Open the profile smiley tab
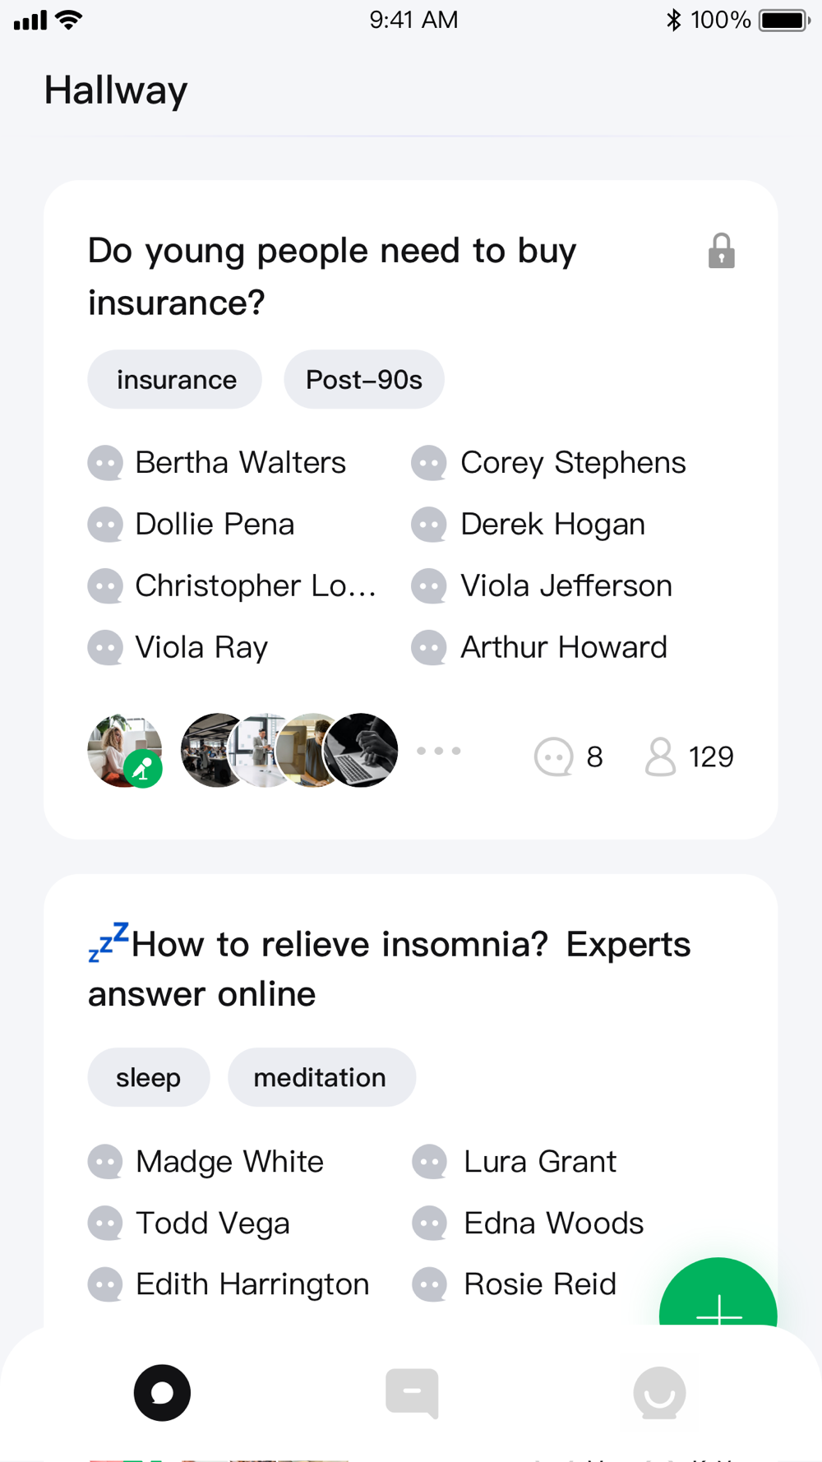 659,1393
